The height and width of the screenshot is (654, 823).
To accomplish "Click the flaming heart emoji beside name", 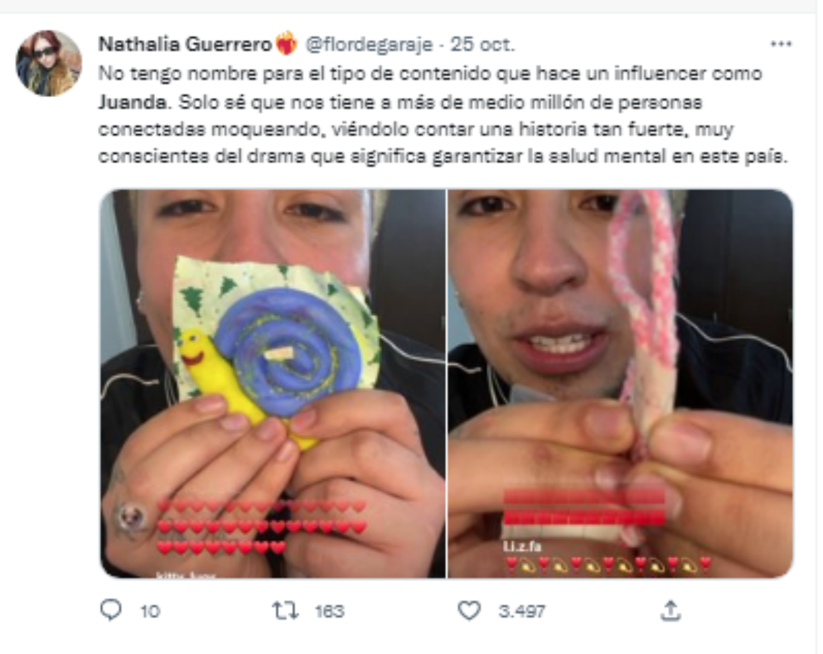I will [287, 44].
